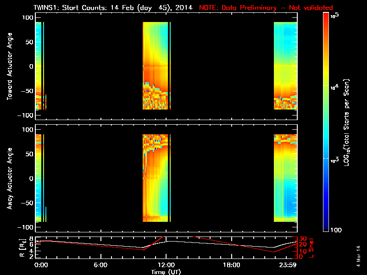Click the "0" tick of the Away Actuator Angle panel

click(31, 178)
